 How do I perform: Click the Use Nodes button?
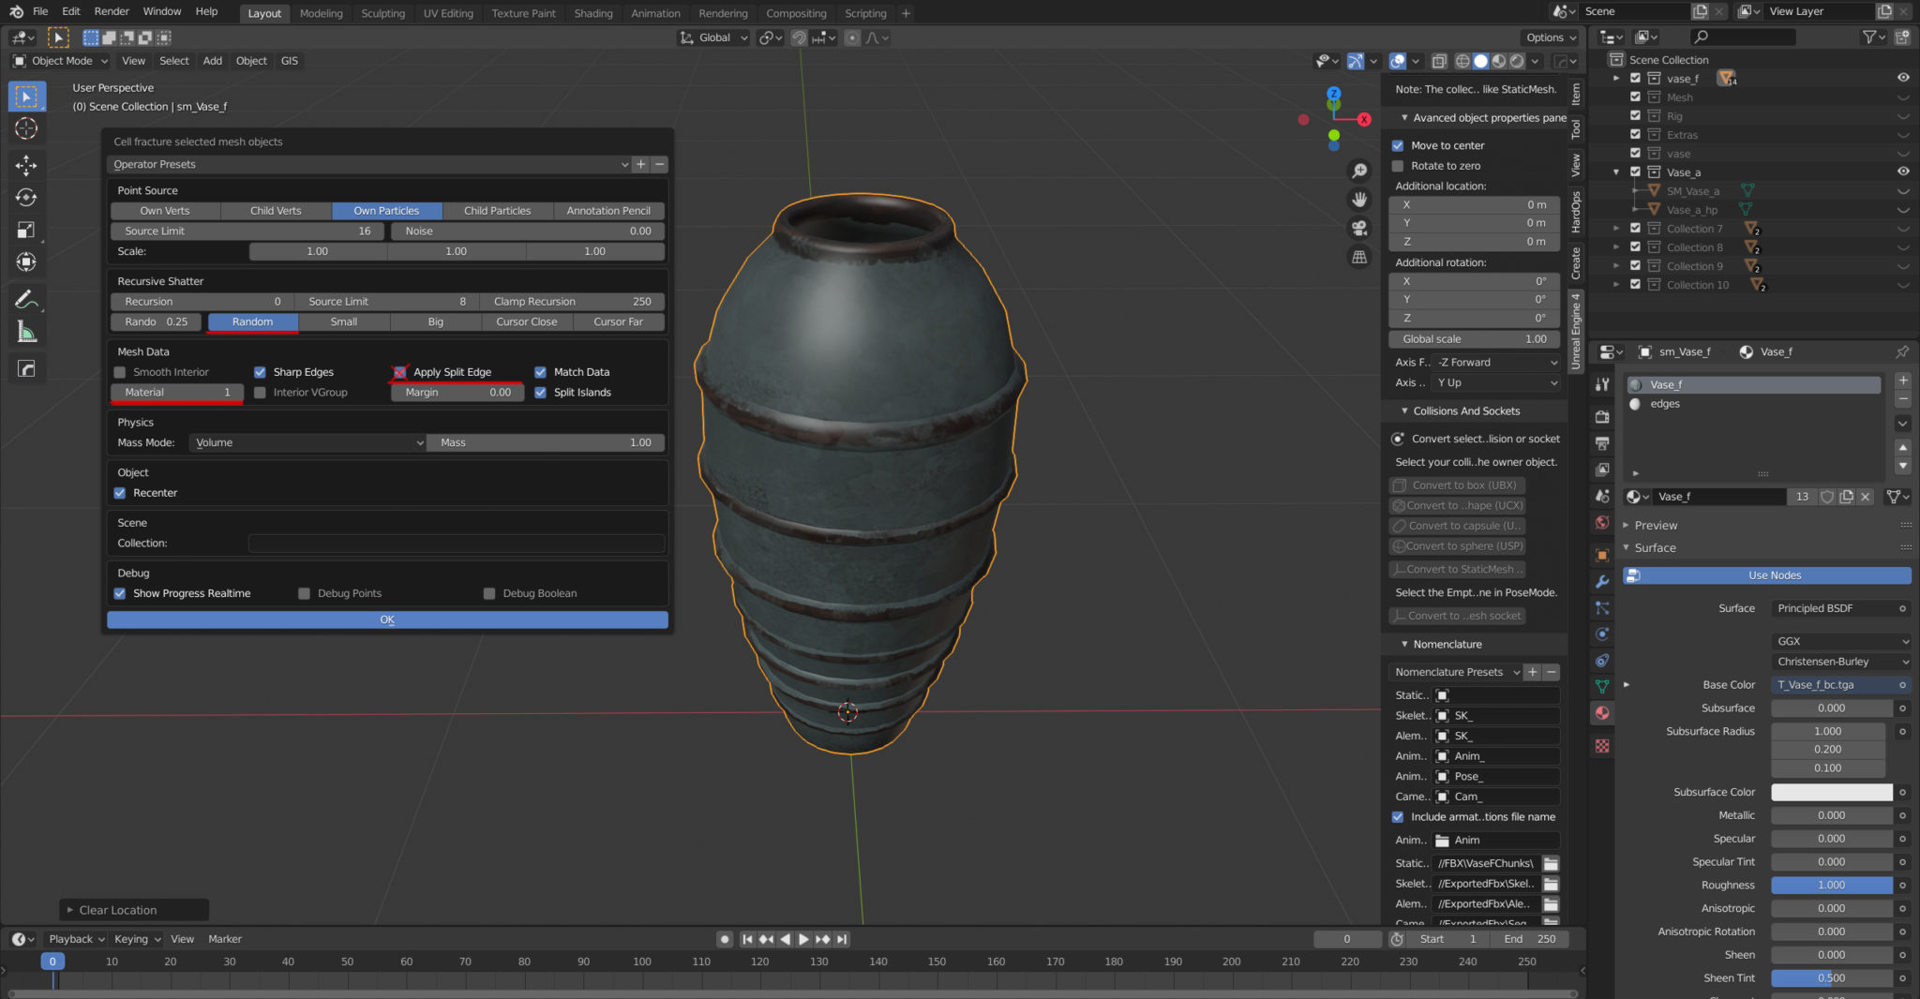[1775, 574]
